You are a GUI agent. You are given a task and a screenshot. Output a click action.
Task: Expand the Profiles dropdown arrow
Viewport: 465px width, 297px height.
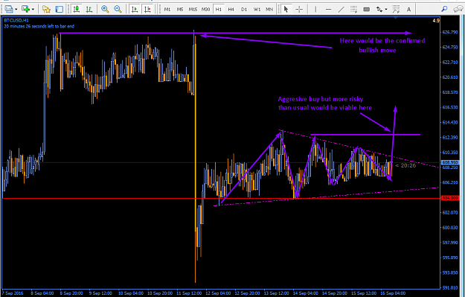[x=16, y=10]
